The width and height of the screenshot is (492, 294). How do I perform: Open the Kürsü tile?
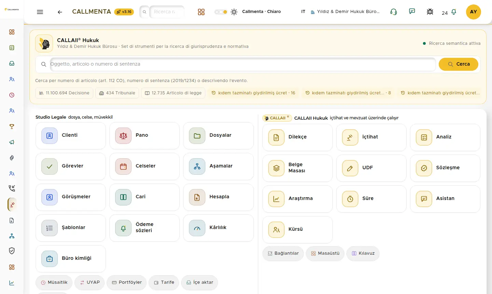(298, 229)
